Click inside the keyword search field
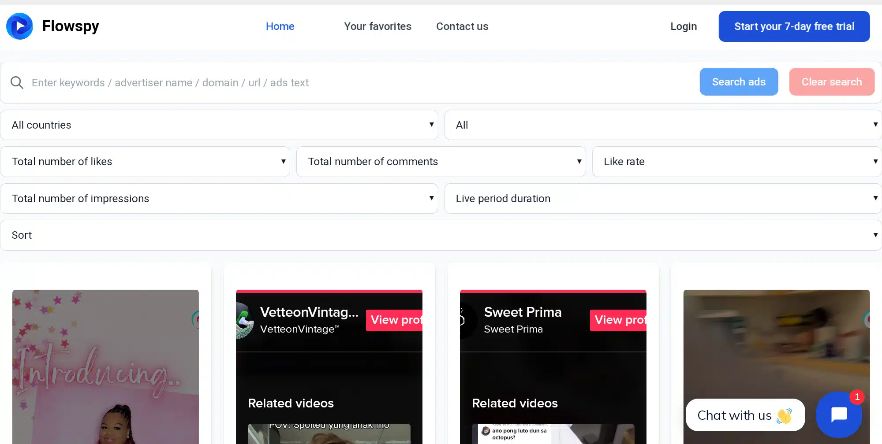This screenshot has height=444, width=882. (x=309, y=82)
